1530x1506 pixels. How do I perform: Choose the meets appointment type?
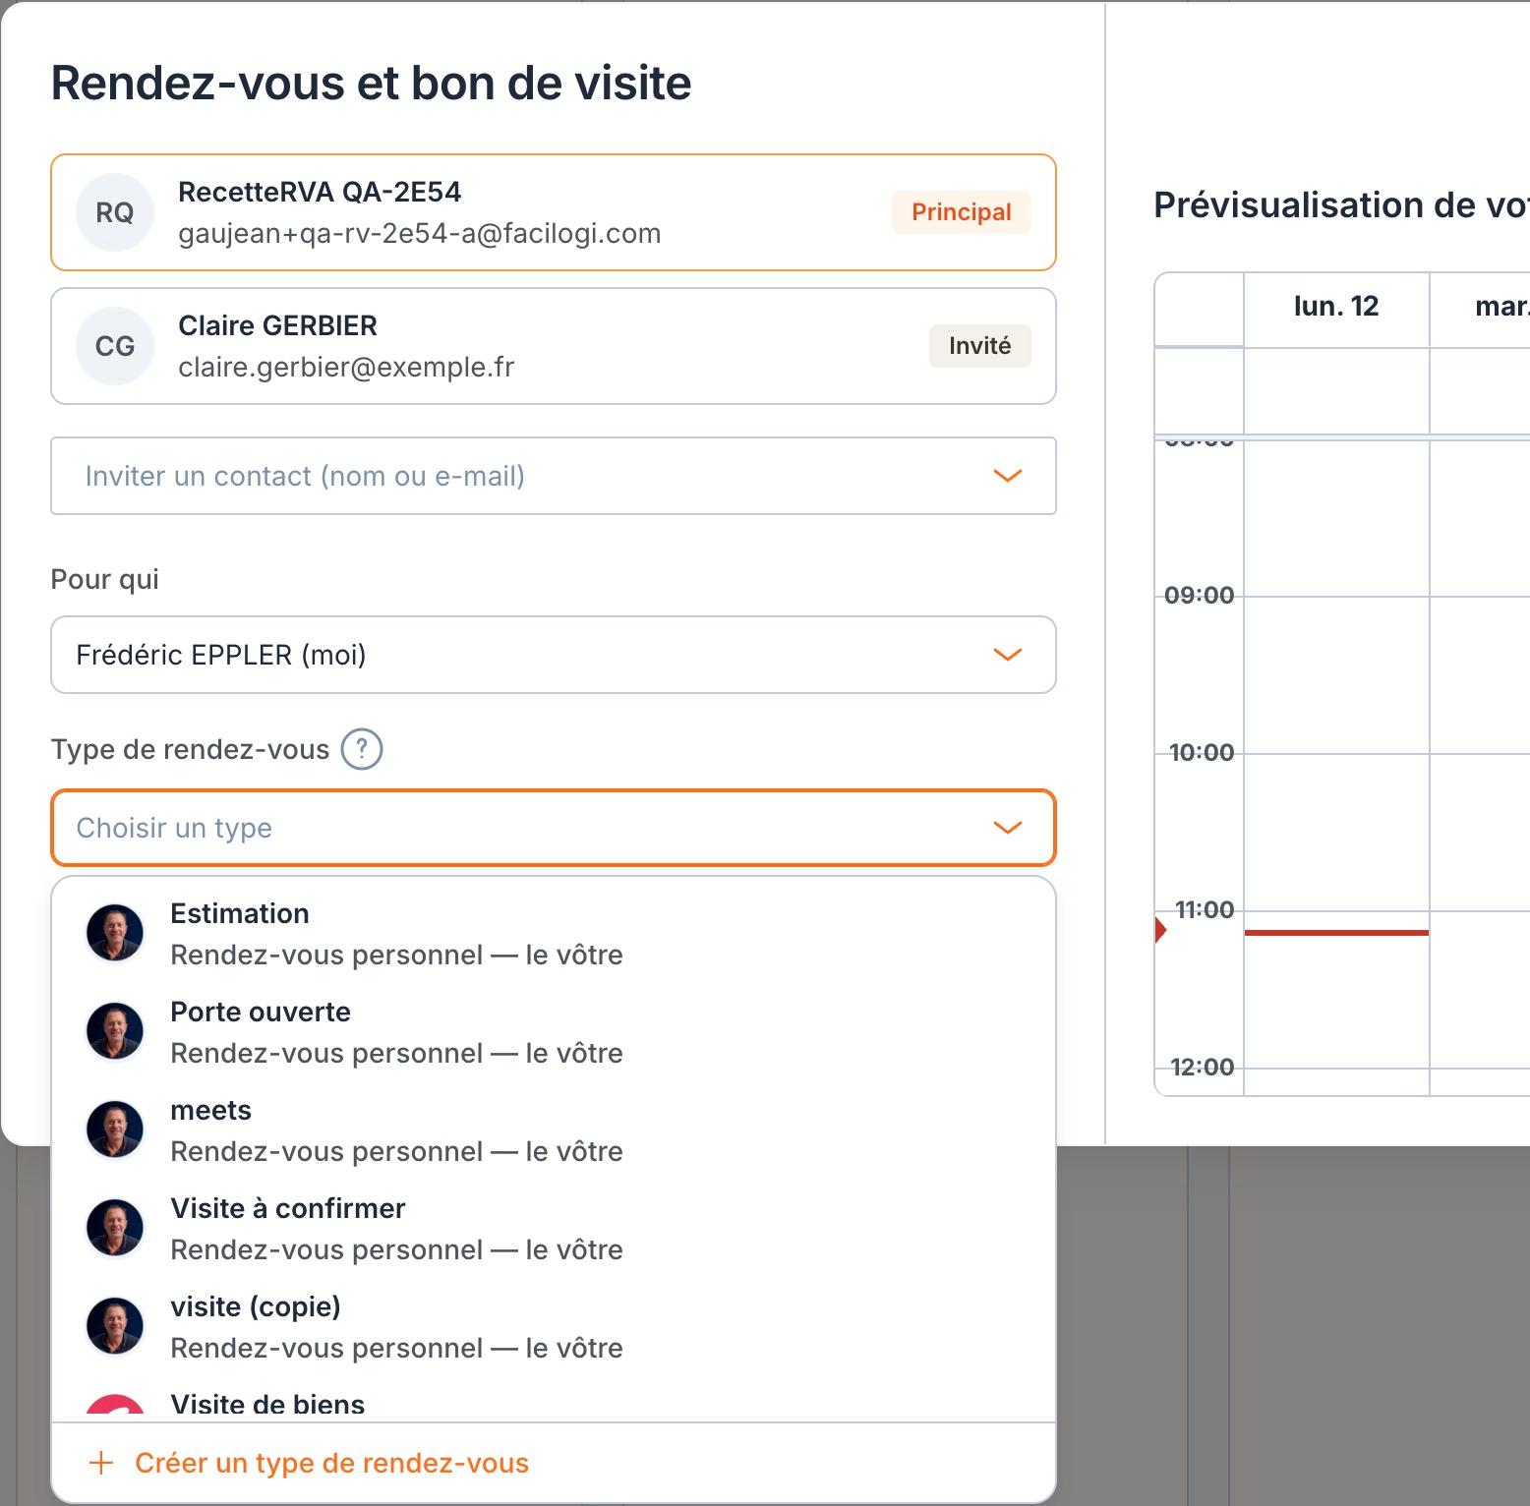[x=553, y=1130]
